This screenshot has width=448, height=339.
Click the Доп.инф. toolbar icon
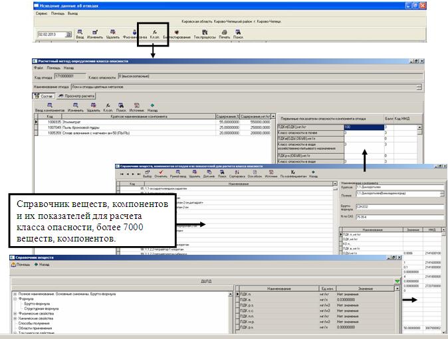click(x=207, y=174)
